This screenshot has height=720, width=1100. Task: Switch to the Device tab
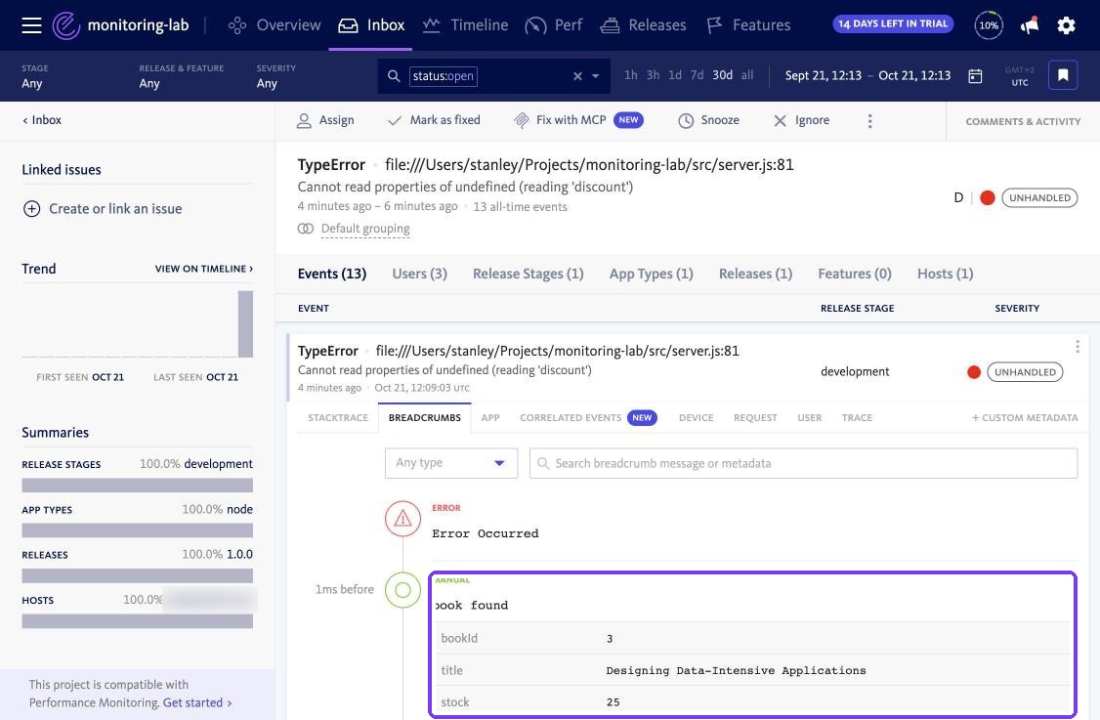(x=696, y=417)
